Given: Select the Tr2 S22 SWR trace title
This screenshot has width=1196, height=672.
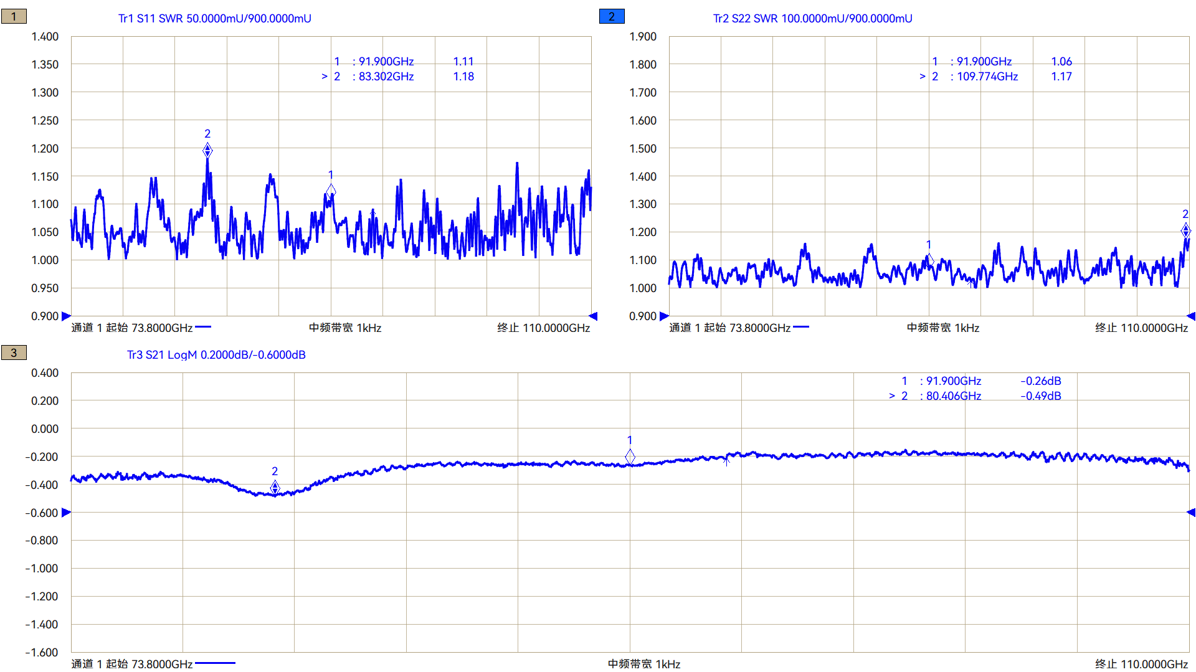Looking at the screenshot, I should point(812,19).
